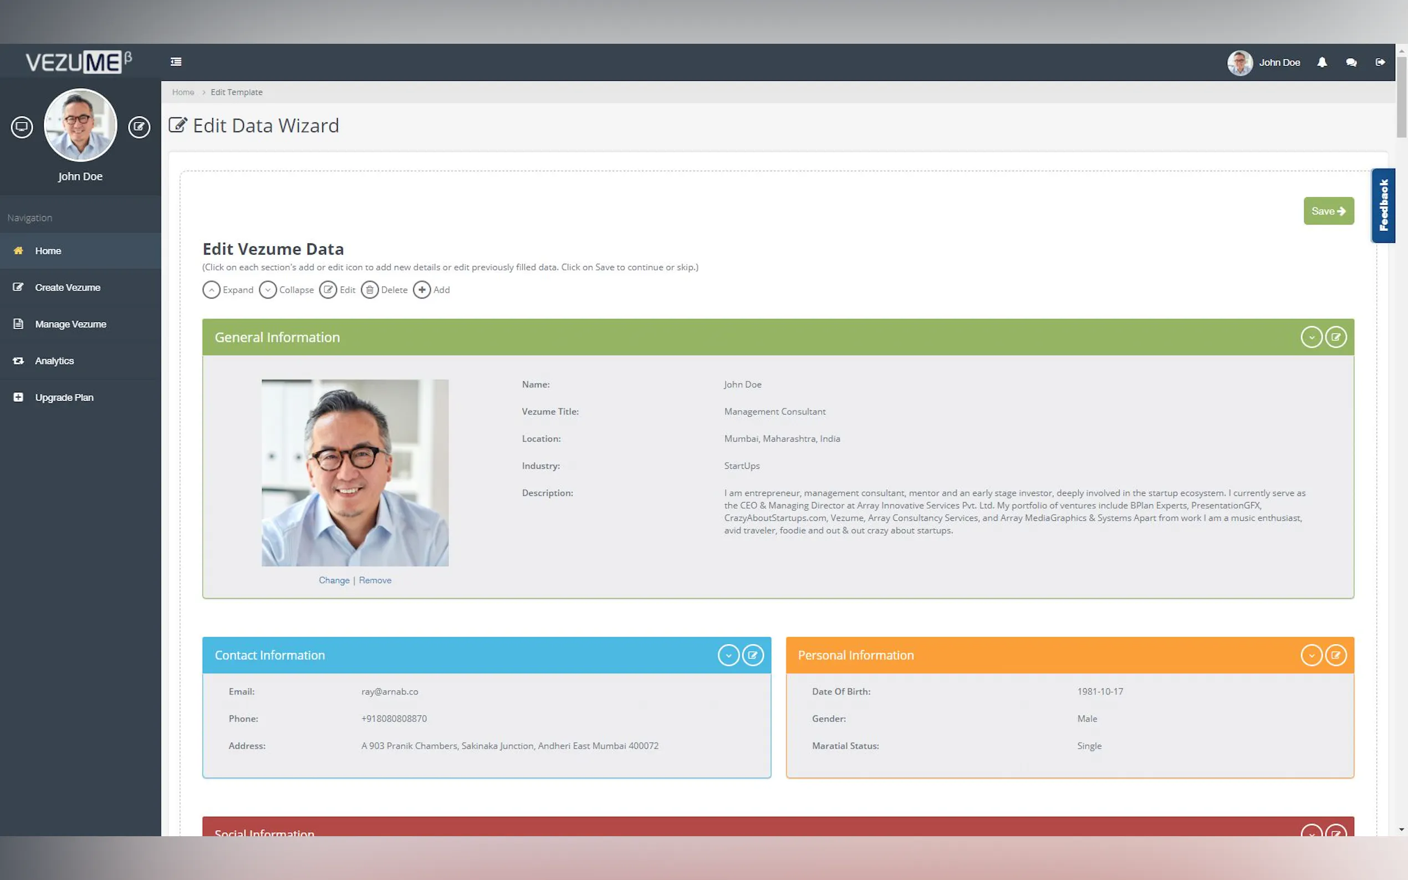The width and height of the screenshot is (1408, 880).
Task: Click the Expand legend icon
Action: (211, 290)
